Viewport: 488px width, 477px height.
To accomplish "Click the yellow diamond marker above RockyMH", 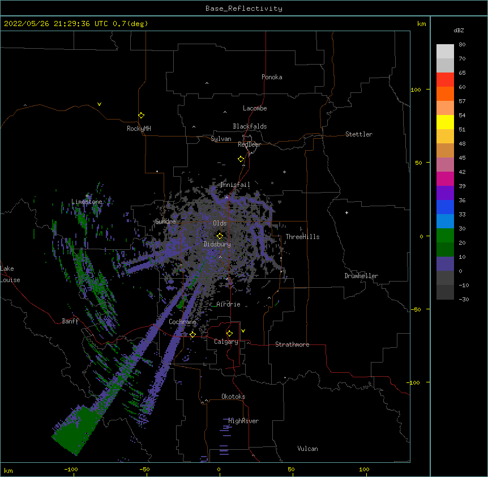I will [x=141, y=115].
